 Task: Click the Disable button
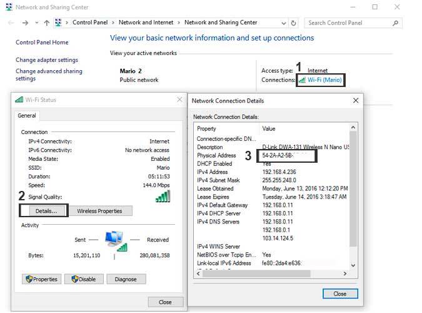coord(84,279)
